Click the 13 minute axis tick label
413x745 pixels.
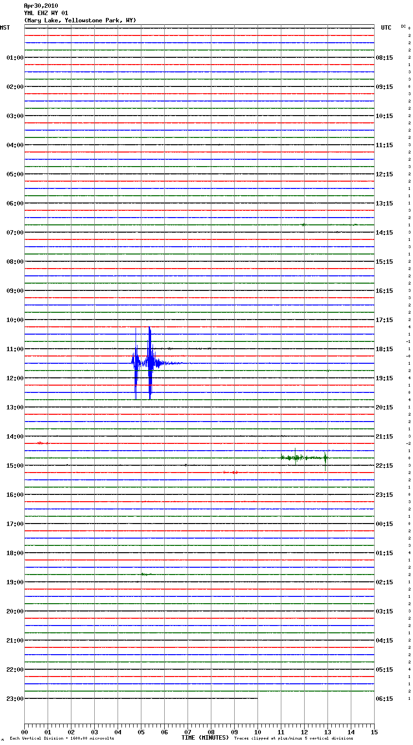point(327,732)
